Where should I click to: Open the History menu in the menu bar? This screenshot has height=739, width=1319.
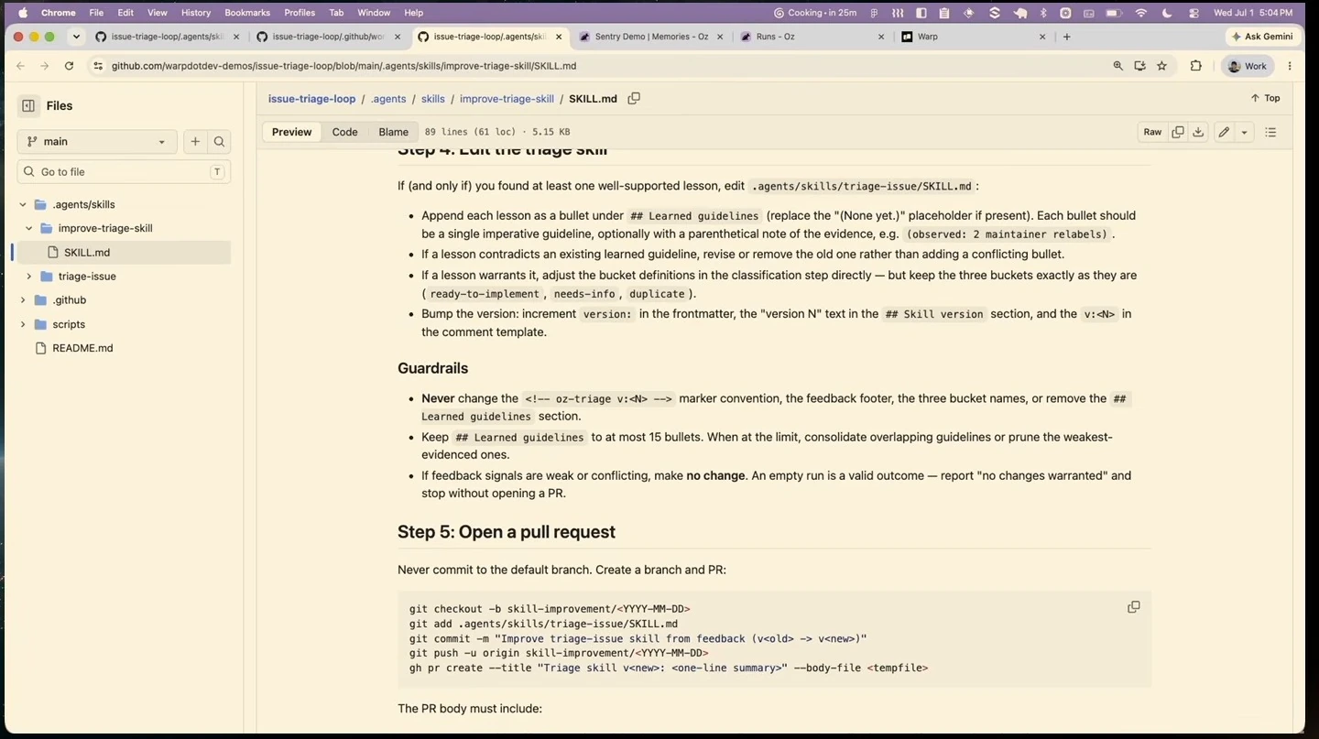(196, 13)
